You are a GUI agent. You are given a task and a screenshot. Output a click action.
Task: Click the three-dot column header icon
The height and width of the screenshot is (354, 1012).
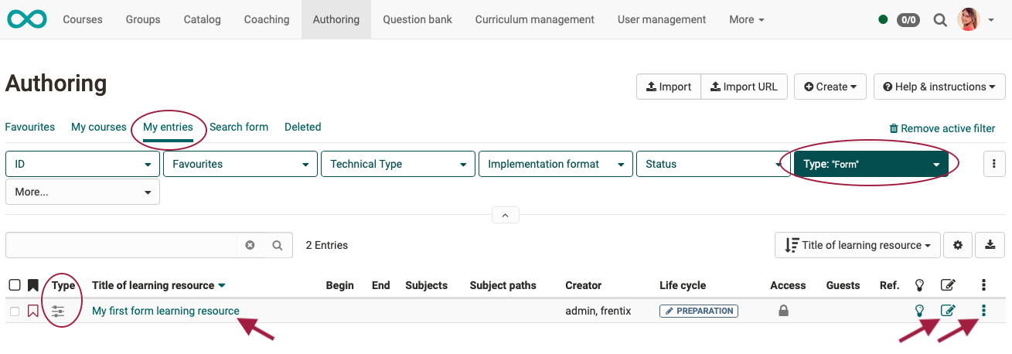click(983, 285)
